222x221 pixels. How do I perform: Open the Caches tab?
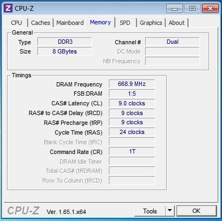pyautogui.click(x=41, y=23)
